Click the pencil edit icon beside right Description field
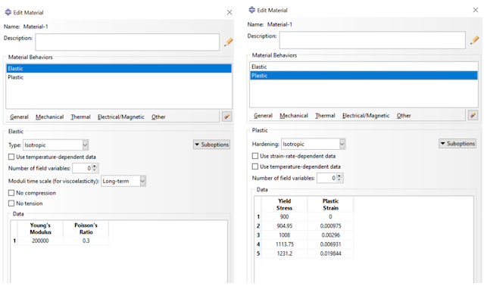This screenshot has width=484, height=286. coord(474,40)
